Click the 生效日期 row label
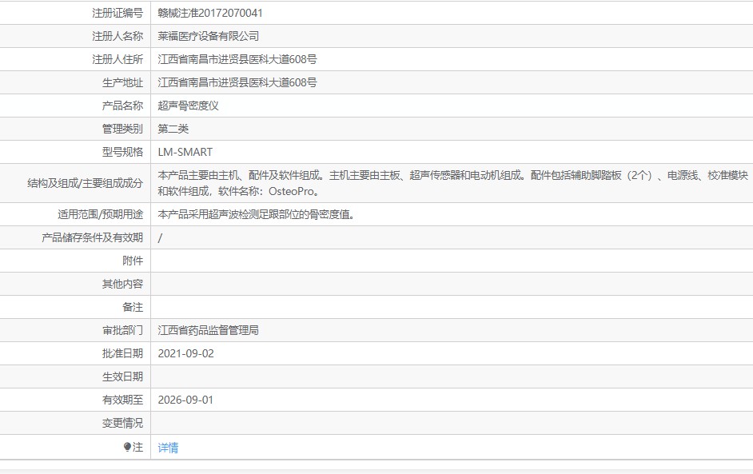The width and height of the screenshot is (753, 474). (x=122, y=376)
